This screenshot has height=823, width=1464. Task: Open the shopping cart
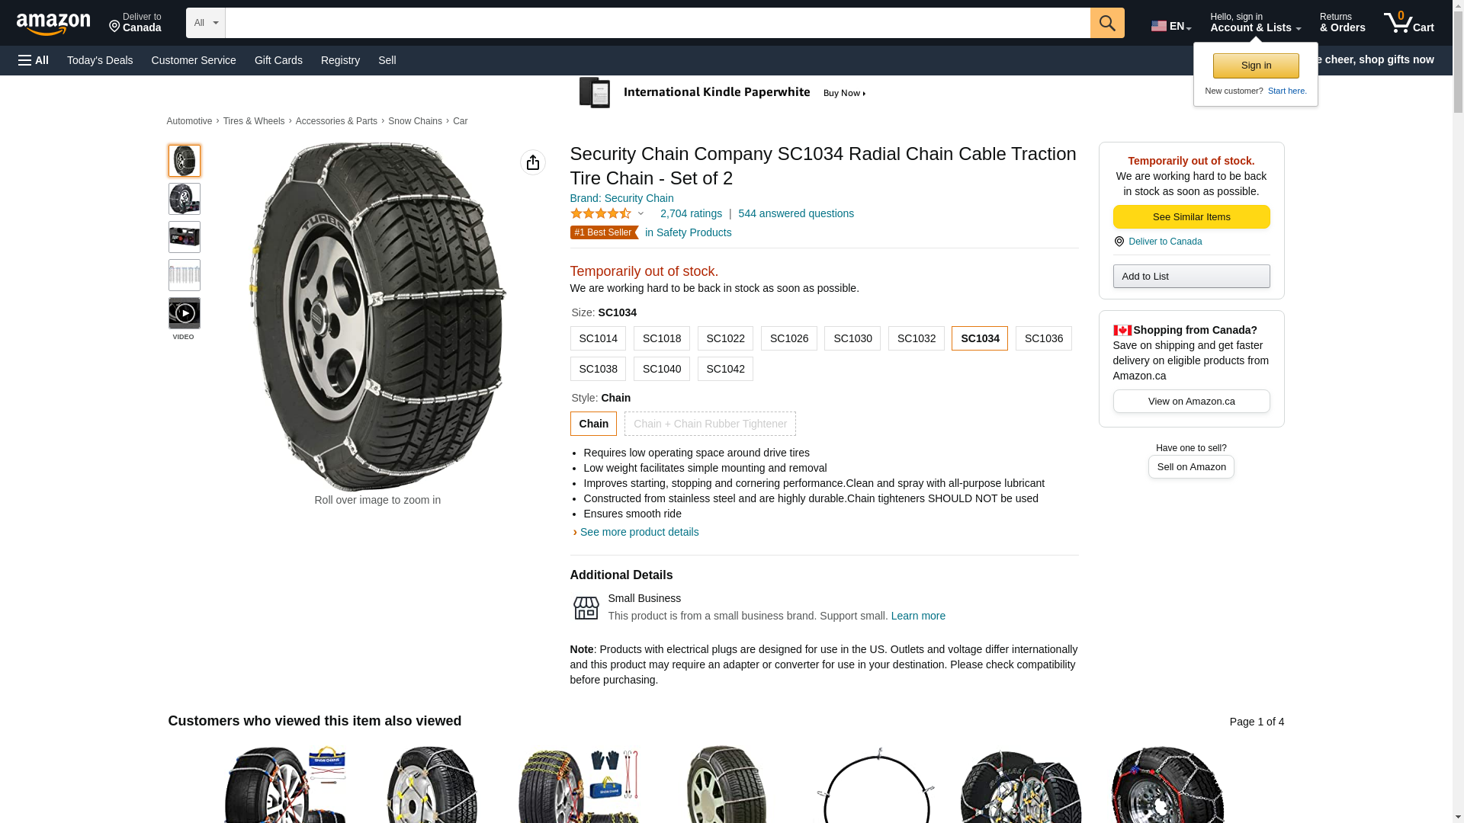[x=1408, y=23]
